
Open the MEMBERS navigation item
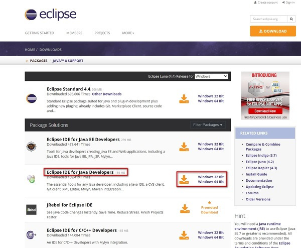74,33
